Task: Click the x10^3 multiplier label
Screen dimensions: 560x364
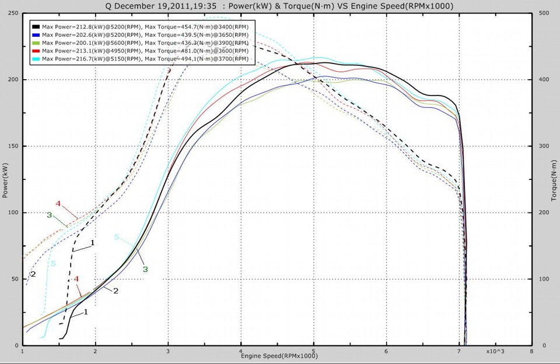Action: [x=496, y=352]
